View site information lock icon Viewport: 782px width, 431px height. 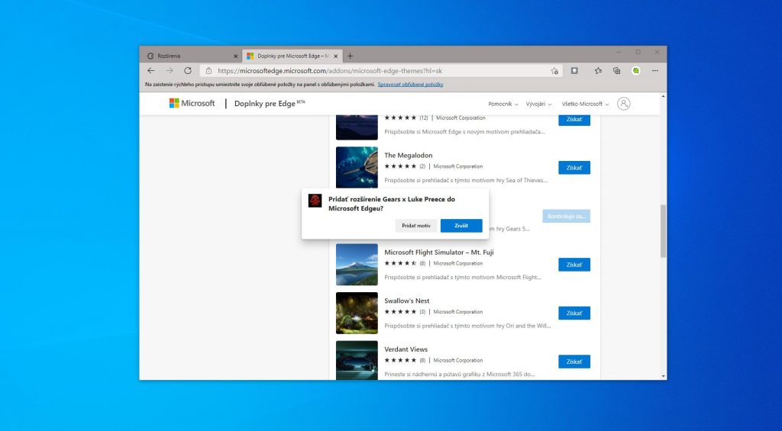(209, 71)
